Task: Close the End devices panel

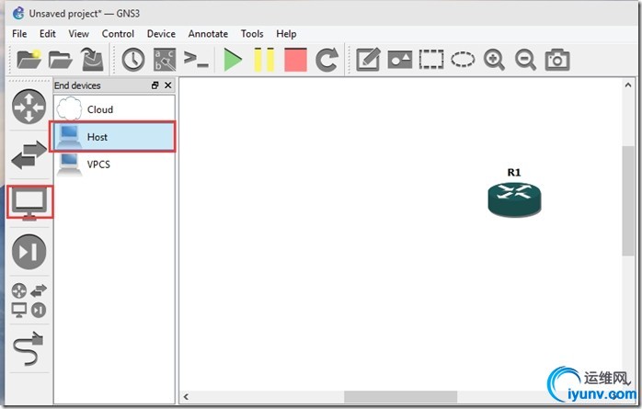Action: (x=168, y=85)
